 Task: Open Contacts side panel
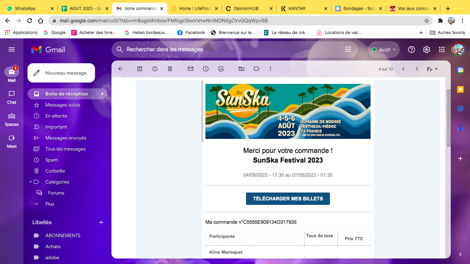(460, 128)
